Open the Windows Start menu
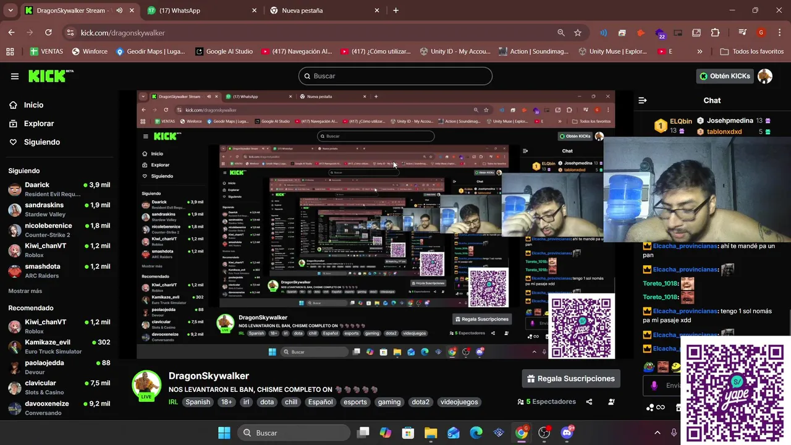Viewport: 791px width, 445px height. coord(224,433)
